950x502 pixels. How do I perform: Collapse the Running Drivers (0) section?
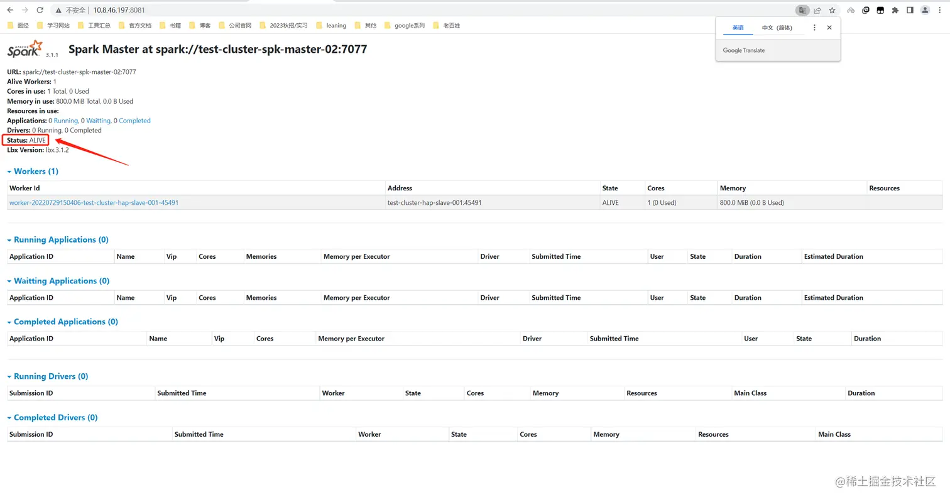click(x=48, y=376)
